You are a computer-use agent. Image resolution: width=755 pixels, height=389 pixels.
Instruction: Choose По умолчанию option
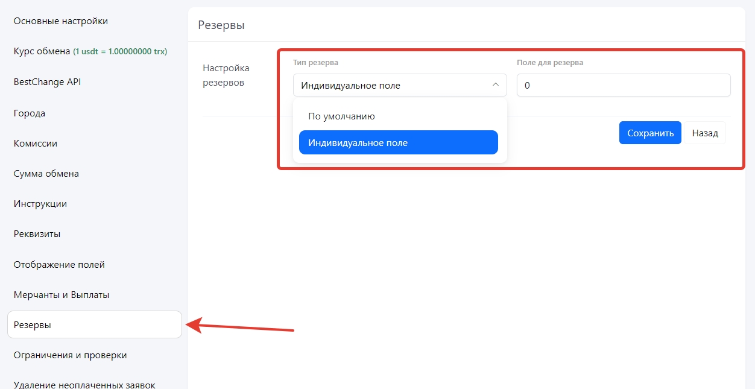coord(341,116)
